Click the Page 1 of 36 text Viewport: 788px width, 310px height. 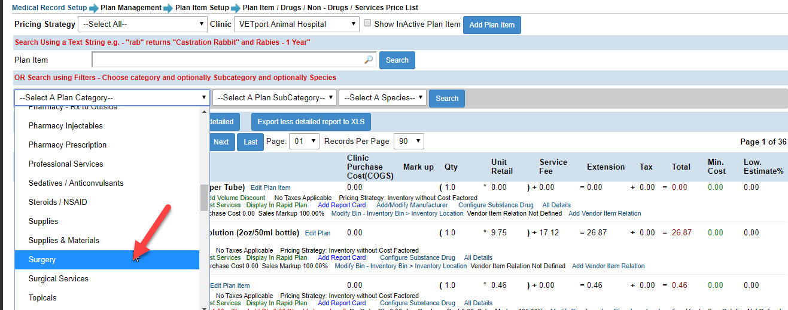[x=763, y=142]
